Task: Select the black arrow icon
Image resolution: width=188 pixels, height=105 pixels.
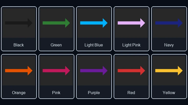Action: pos(19,23)
